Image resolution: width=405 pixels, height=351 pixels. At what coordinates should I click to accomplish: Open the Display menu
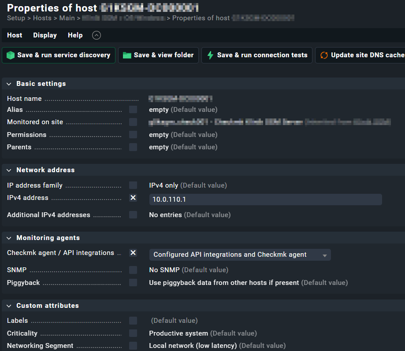(45, 35)
